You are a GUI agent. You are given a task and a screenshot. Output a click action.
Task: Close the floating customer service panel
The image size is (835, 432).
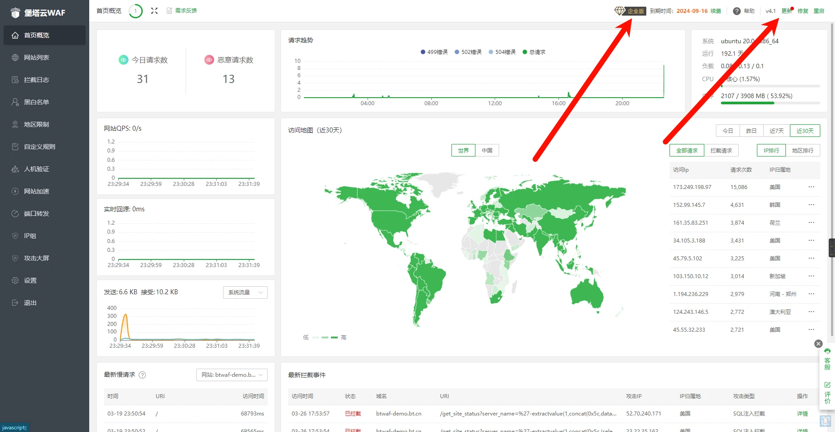[x=818, y=344]
